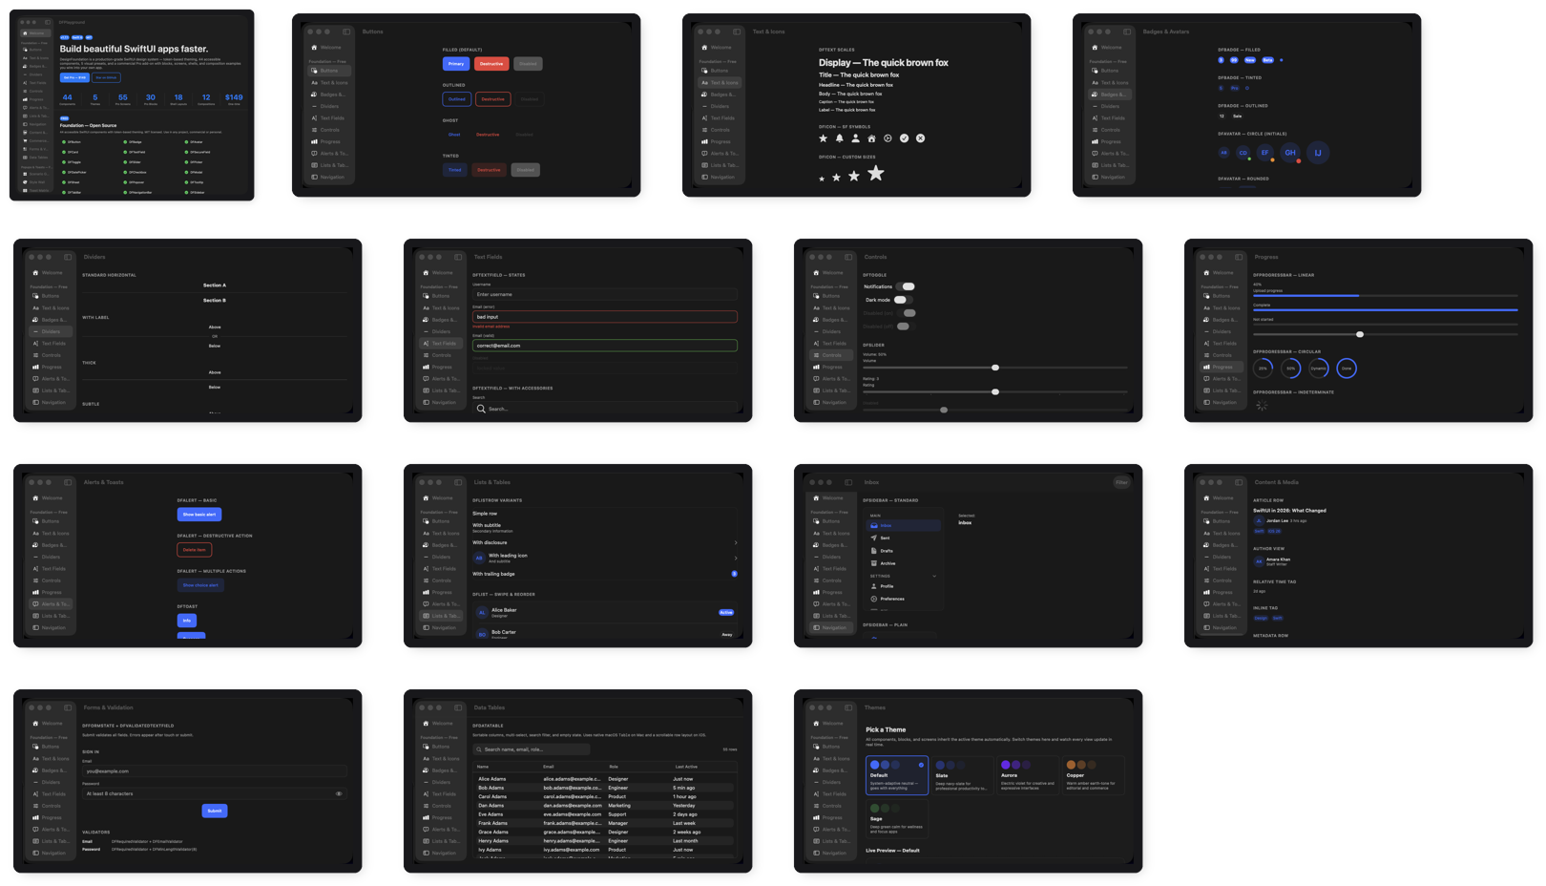The image size is (1546, 886).
Task: Click the Drafts document icon in Inbox window
Action: [873, 551]
